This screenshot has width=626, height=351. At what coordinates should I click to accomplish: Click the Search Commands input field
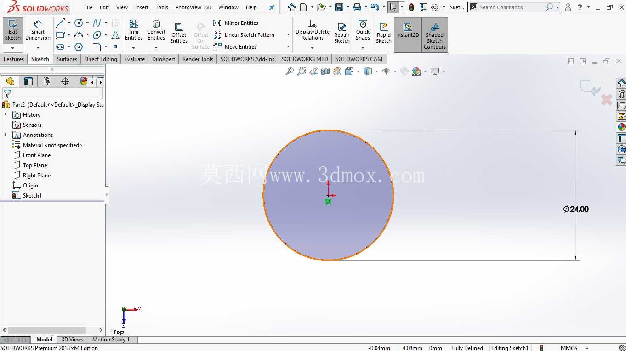click(x=511, y=7)
